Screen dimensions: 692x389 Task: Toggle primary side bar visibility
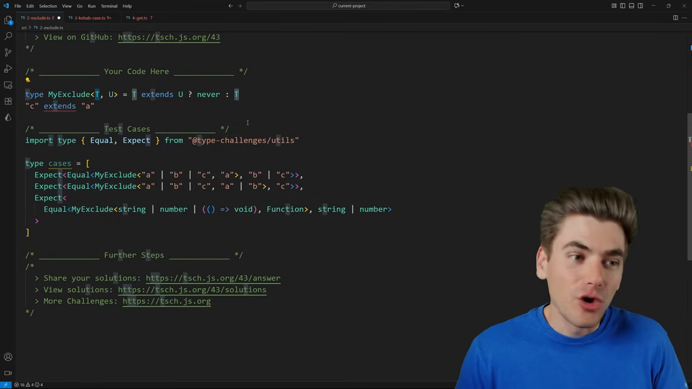tap(623, 6)
